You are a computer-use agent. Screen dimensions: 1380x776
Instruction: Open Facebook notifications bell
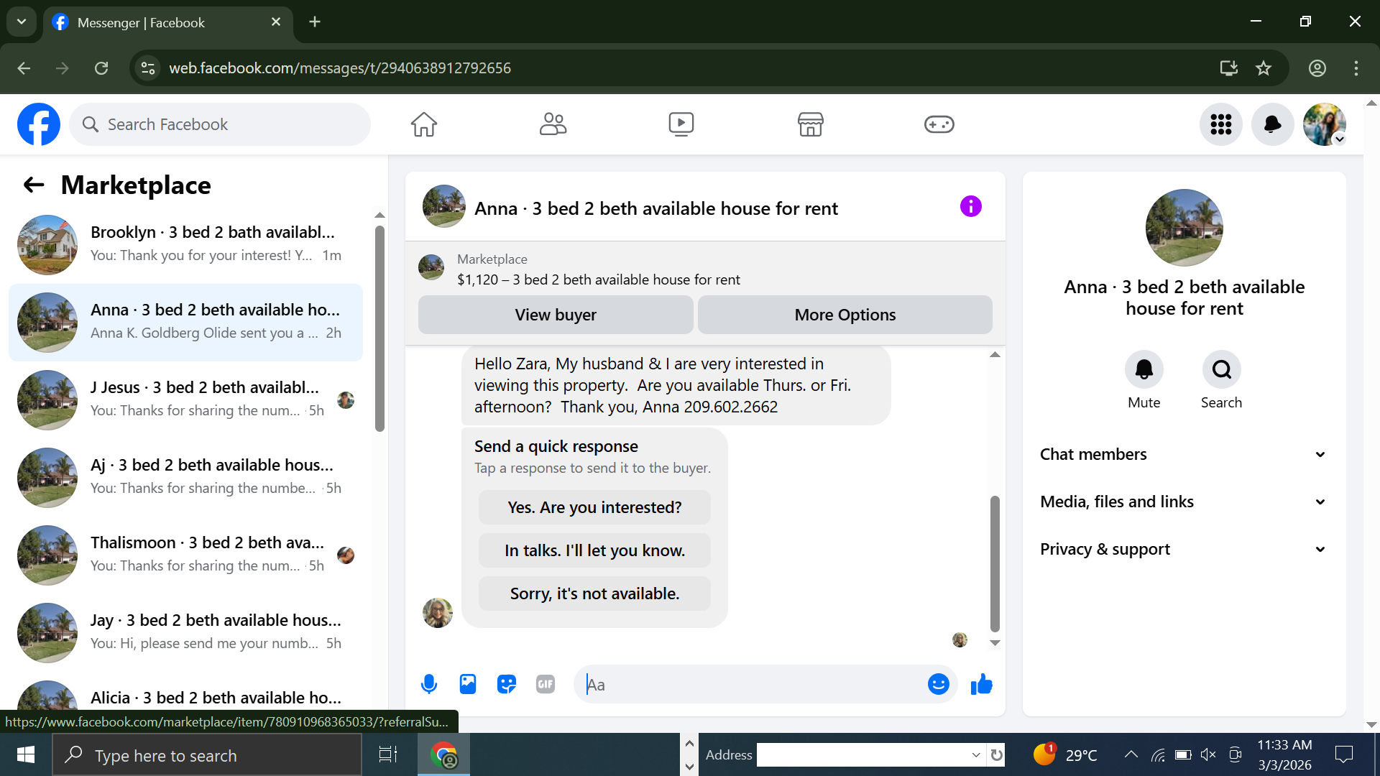[x=1273, y=124]
